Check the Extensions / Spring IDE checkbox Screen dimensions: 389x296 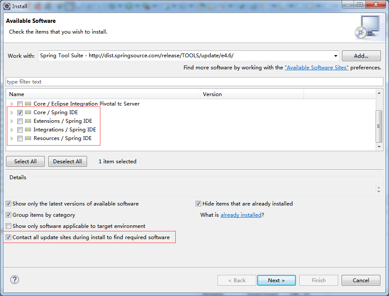click(x=20, y=122)
